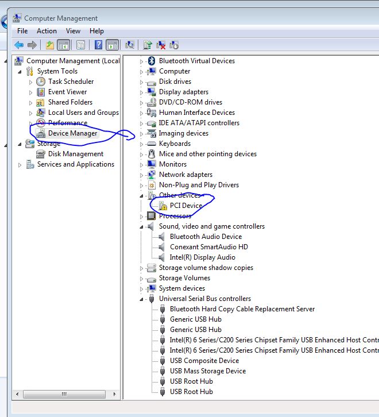
Task: Click the Shared Folders icon
Action: tap(40, 102)
